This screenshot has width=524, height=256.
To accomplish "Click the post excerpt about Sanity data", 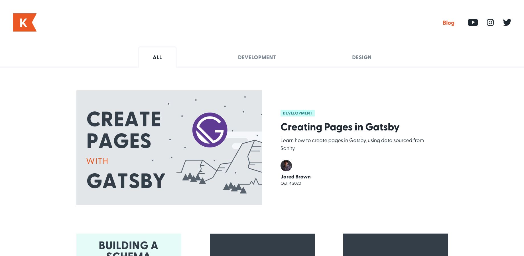I will click(x=352, y=144).
